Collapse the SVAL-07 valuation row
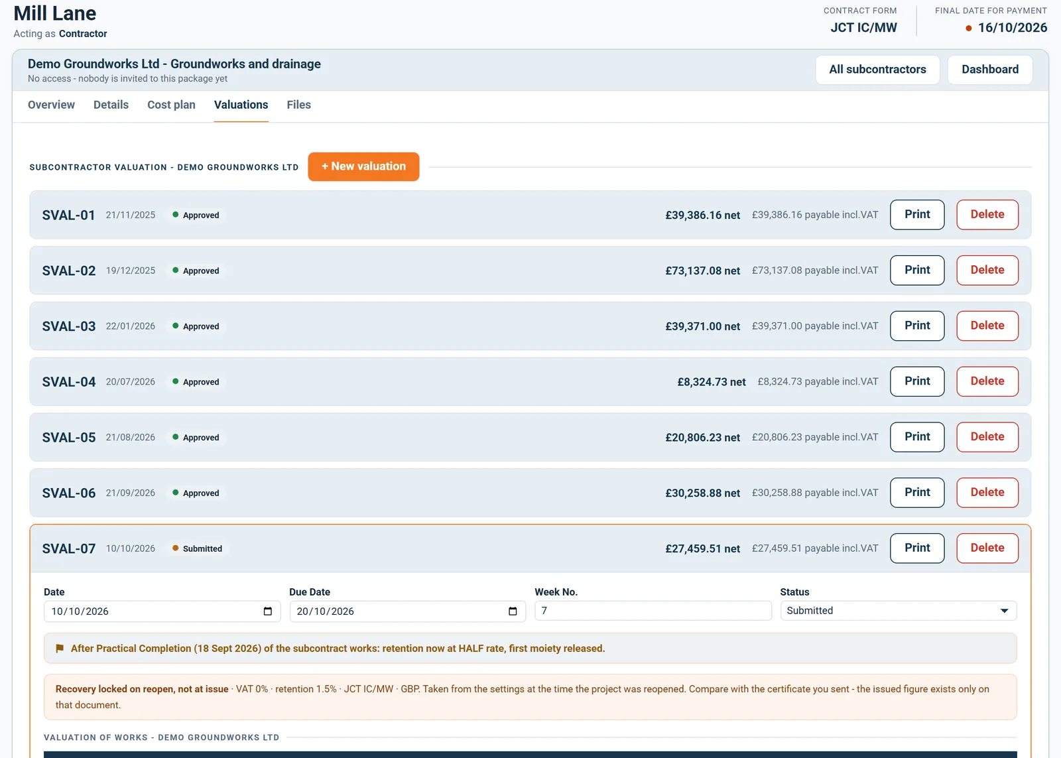Viewport: 1061px width, 758px height. pos(530,548)
